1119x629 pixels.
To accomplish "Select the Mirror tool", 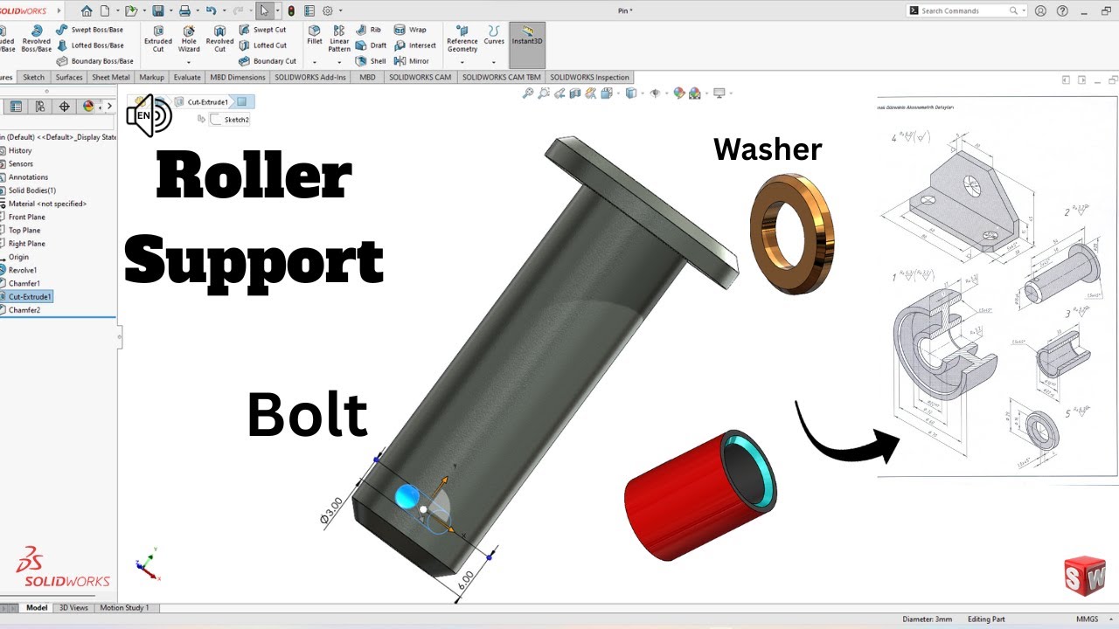I will pos(412,61).
